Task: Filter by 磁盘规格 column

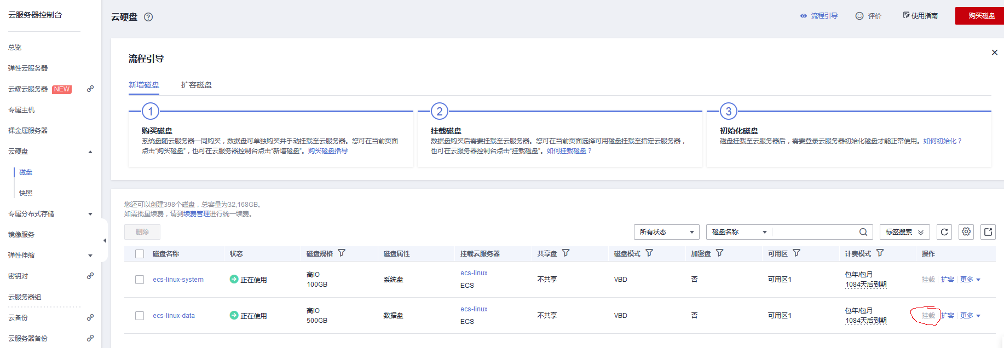Action: tap(342, 253)
